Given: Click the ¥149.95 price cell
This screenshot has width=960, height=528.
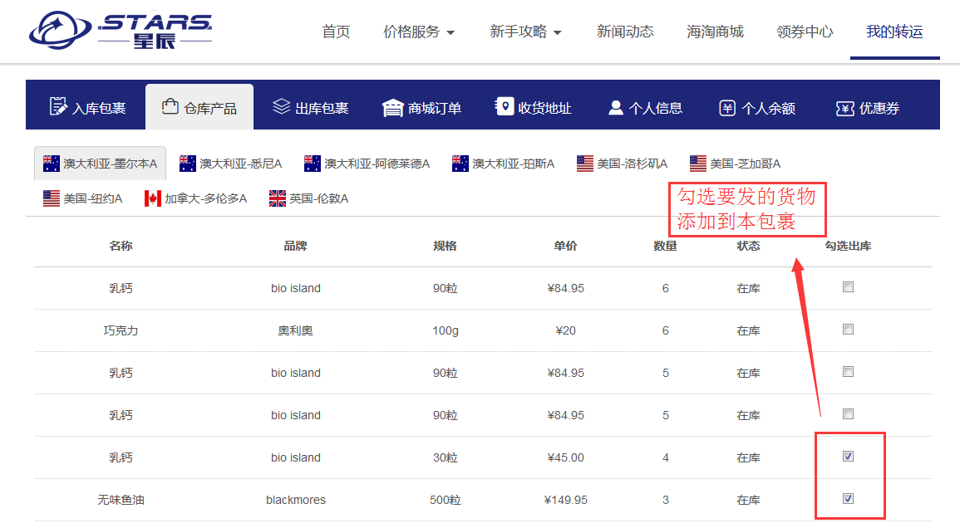Looking at the screenshot, I should click(x=566, y=500).
